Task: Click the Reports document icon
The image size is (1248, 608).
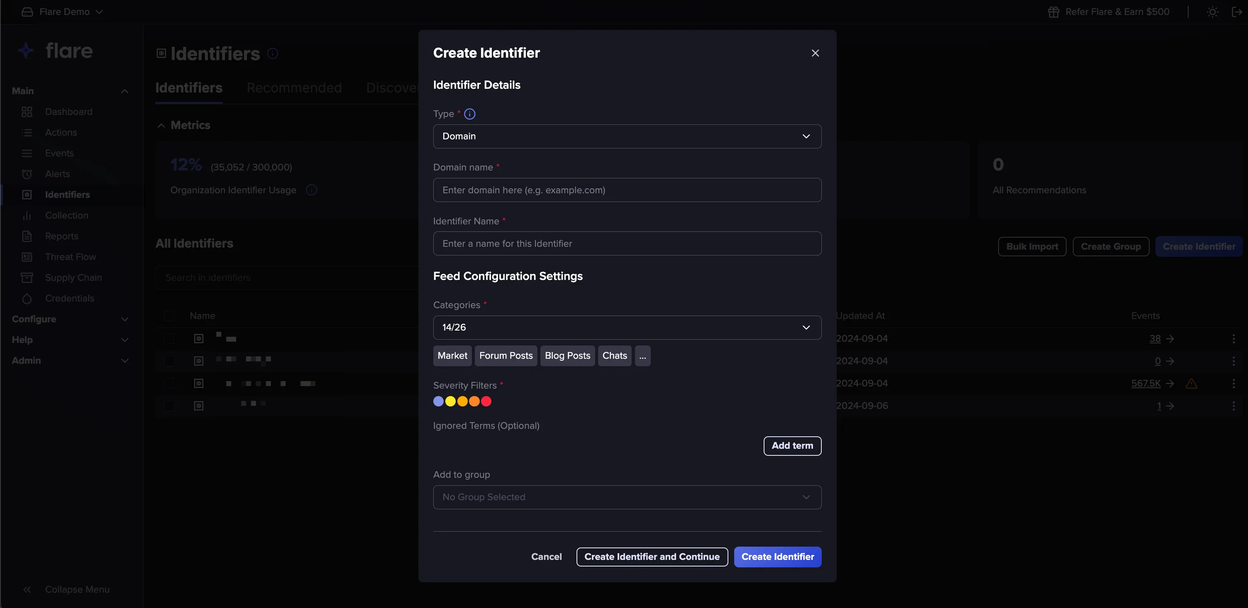Action: click(x=27, y=236)
